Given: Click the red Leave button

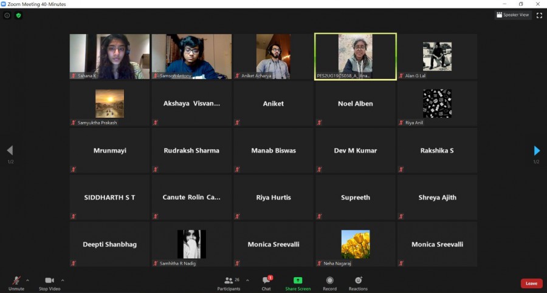Looking at the screenshot, I should [x=531, y=283].
